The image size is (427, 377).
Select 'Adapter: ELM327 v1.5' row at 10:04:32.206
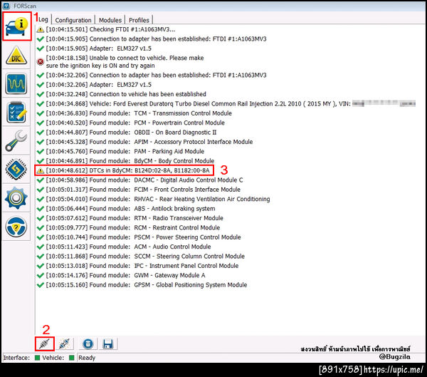[x=94, y=85]
